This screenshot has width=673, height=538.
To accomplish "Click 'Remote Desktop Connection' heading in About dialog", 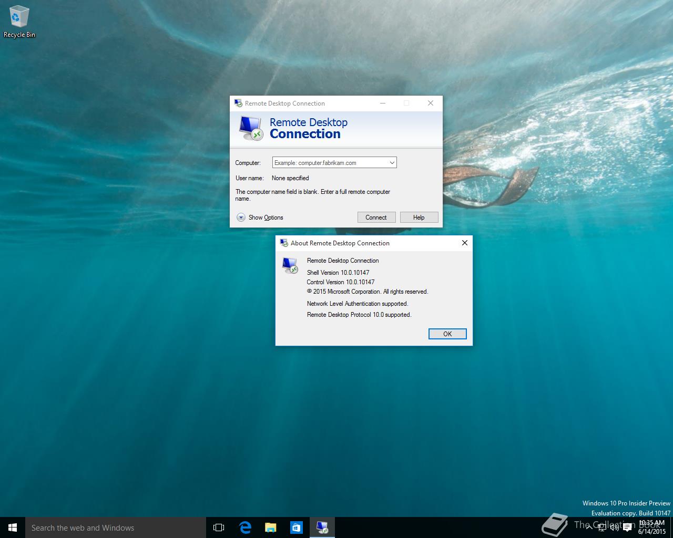I will [343, 261].
